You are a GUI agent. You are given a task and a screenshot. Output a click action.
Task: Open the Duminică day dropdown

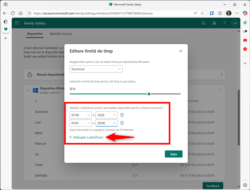(96, 69)
